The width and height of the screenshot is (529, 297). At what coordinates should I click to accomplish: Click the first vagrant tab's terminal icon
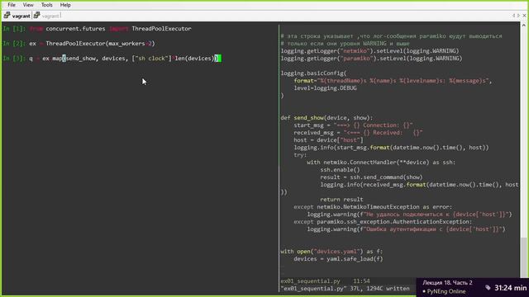click(7, 16)
